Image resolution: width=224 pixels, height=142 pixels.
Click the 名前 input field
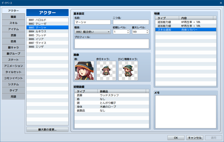[x=92, y=22]
